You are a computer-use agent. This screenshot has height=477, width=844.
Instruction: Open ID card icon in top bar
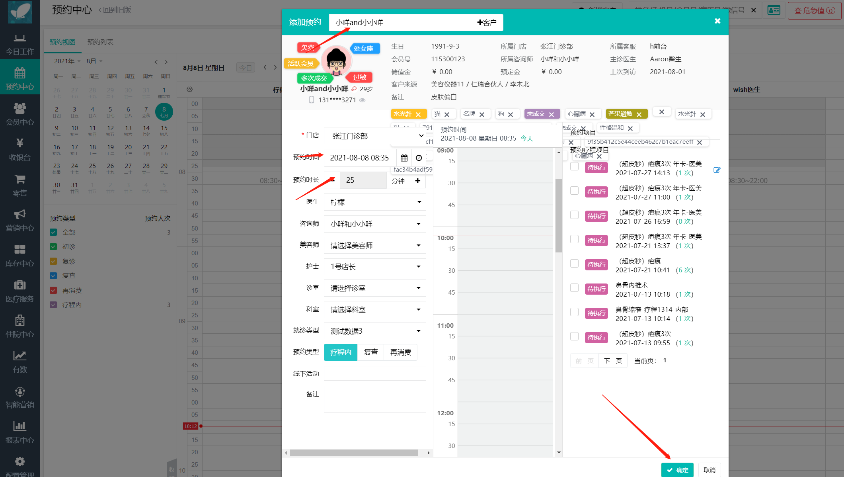pyautogui.click(x=774, y=10)
